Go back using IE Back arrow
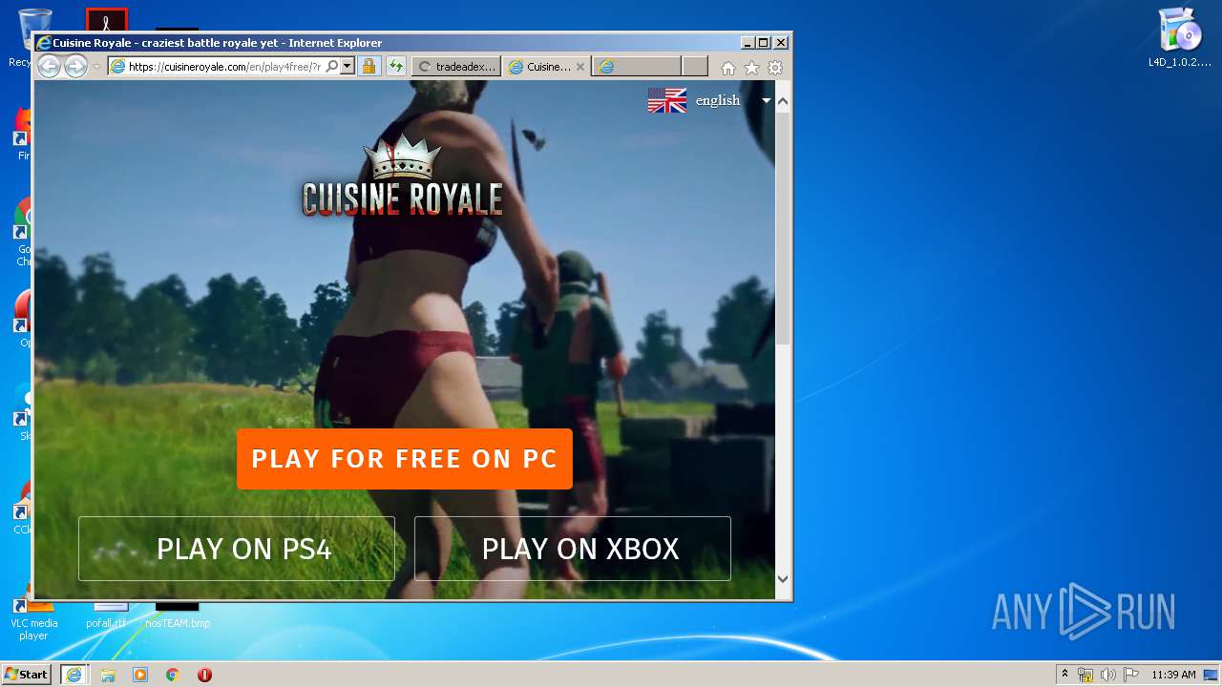The width and height of the screenshot is (1222, 687). (x=49, y=67)
